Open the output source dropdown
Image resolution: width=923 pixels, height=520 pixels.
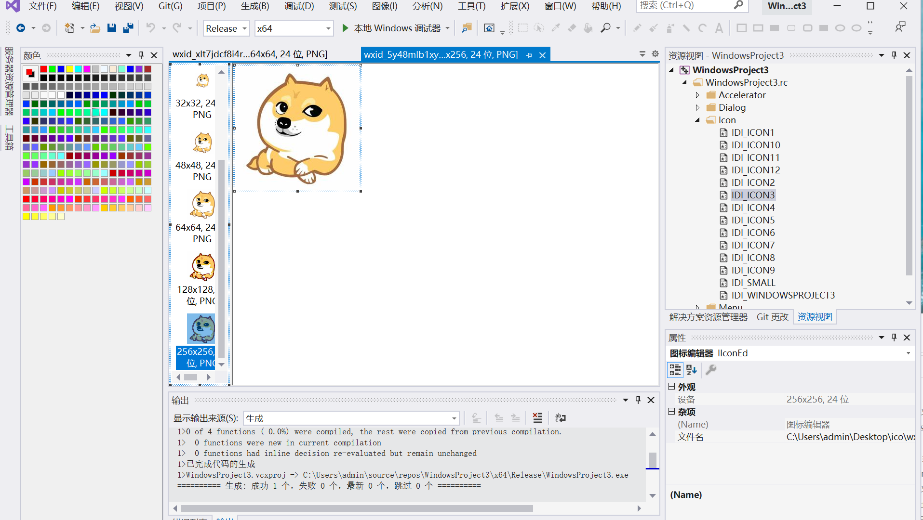351,418
